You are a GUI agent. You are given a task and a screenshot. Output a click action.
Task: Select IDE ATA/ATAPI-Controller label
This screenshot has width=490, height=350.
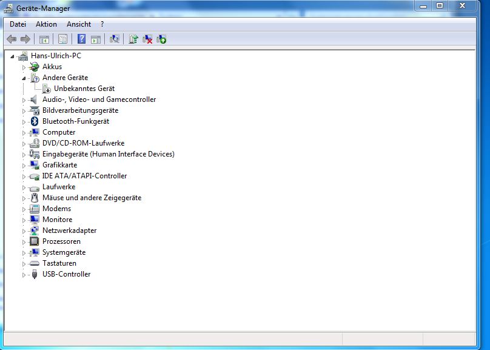[x=85, y=176]
